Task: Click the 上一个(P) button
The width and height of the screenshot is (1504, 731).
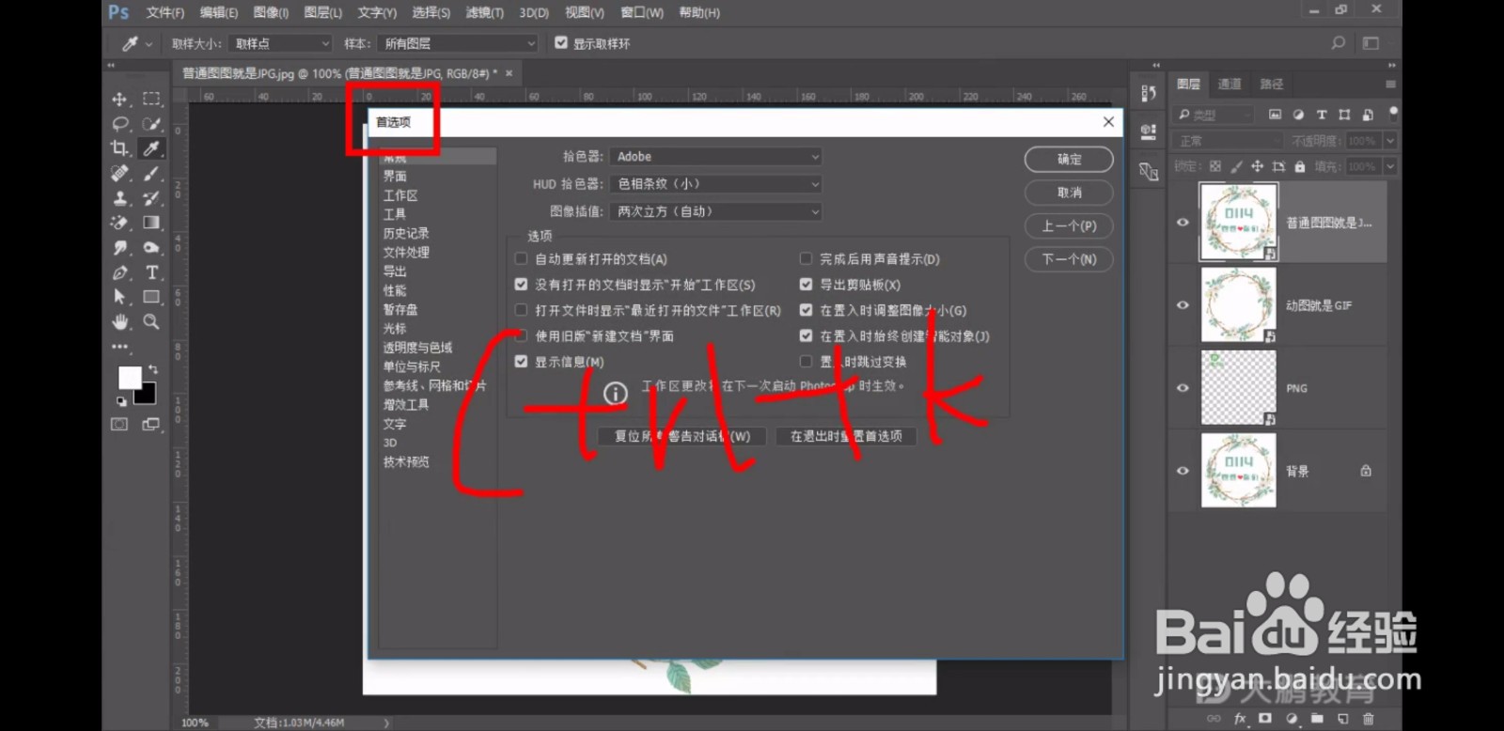Action: [x=1069, y=226]
